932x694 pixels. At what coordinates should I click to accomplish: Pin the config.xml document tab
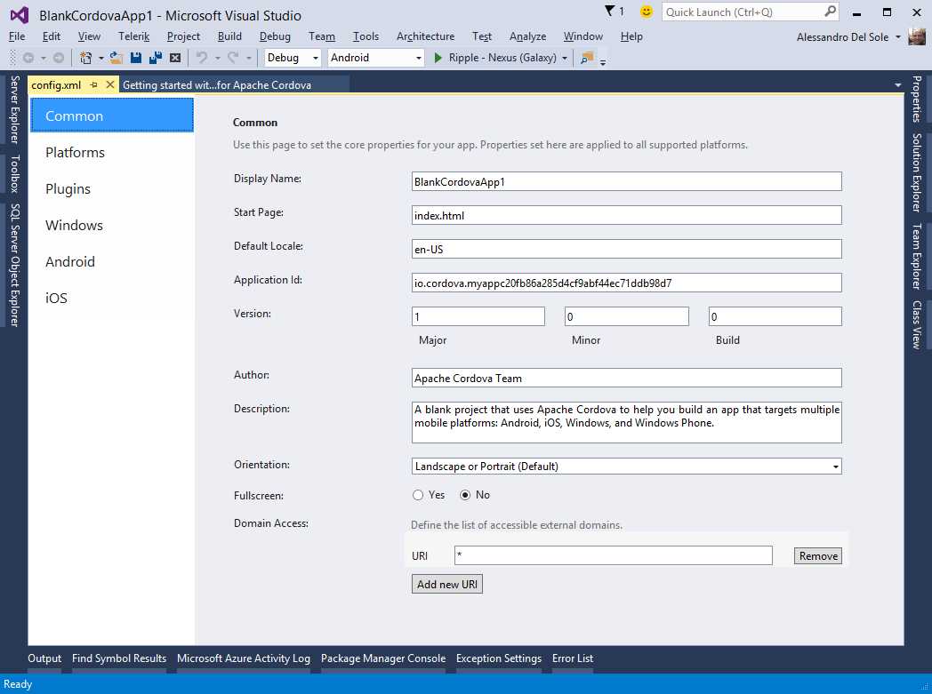pyautogui.click(x=92, y=84)
